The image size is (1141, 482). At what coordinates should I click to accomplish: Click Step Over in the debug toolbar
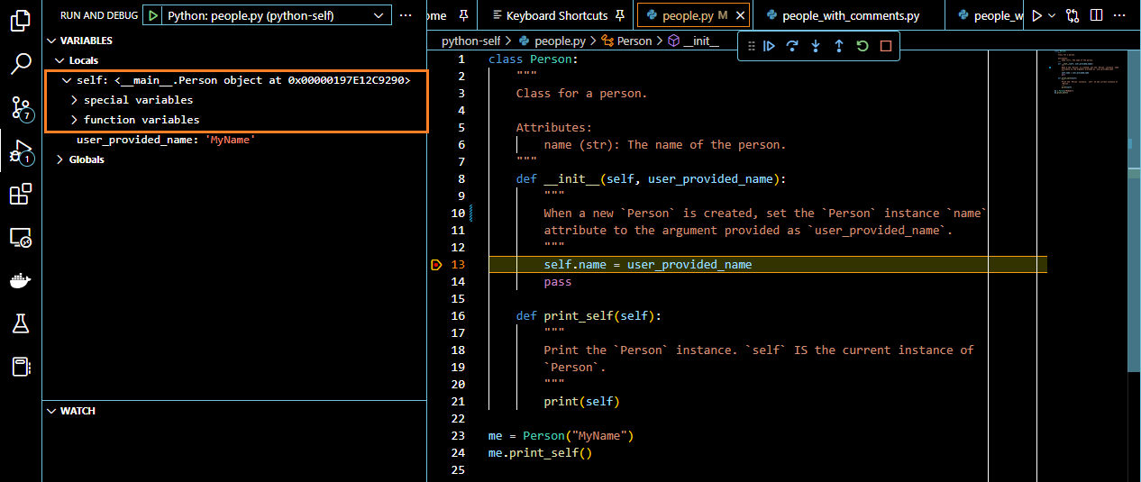coord(792,46)
